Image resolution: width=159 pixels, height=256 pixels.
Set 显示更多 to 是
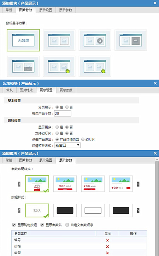tap(57, 127)
